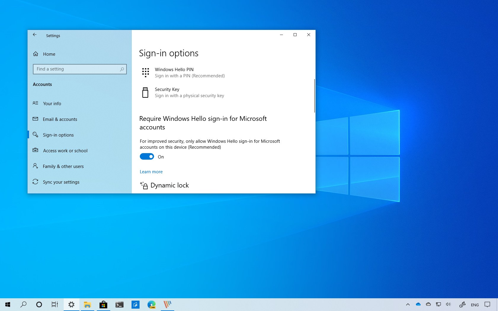Viewport: 498px width, 311px height.
Task: Open Windows Ink Workspace pen icon
Action: [462, 304]
